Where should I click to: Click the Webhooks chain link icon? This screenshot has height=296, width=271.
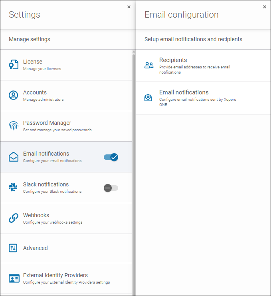[x=14, y=218]
